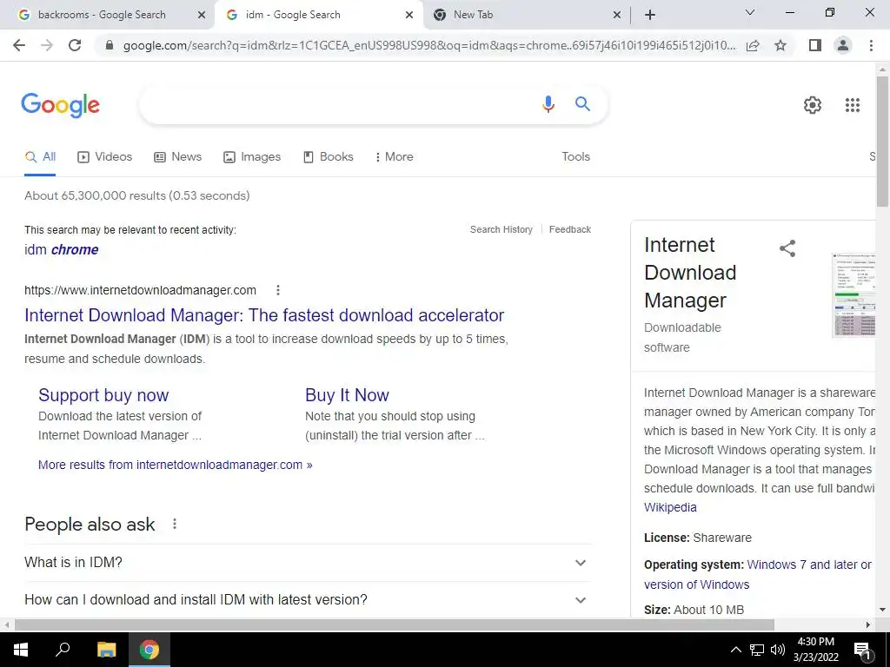Screen dimensions: 890x667
Task: Open Internet Download Manager fastest accelerator result
Action: click(x=264, y=315)
